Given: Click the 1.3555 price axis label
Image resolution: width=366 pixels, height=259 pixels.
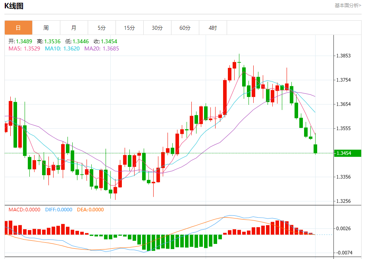Looking at the screenshot, I should click(x=343, y=128).
